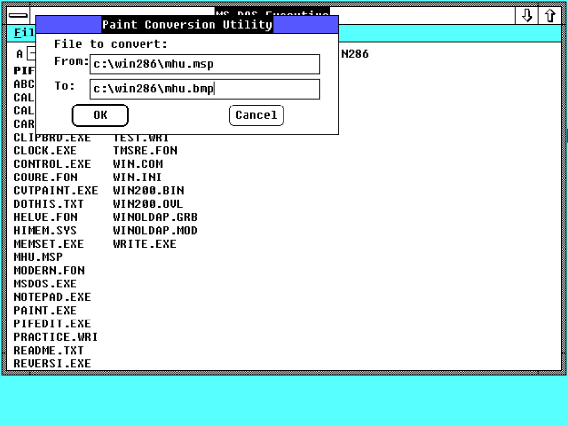Select TMSRE.FON in file list
The width and height of the screenshot is (568, 426).
pos(145,151)
